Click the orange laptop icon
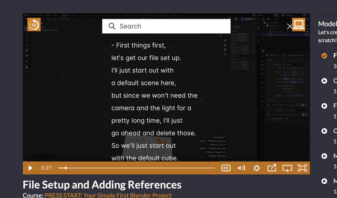Screen dimensions: 337x198 299,24
